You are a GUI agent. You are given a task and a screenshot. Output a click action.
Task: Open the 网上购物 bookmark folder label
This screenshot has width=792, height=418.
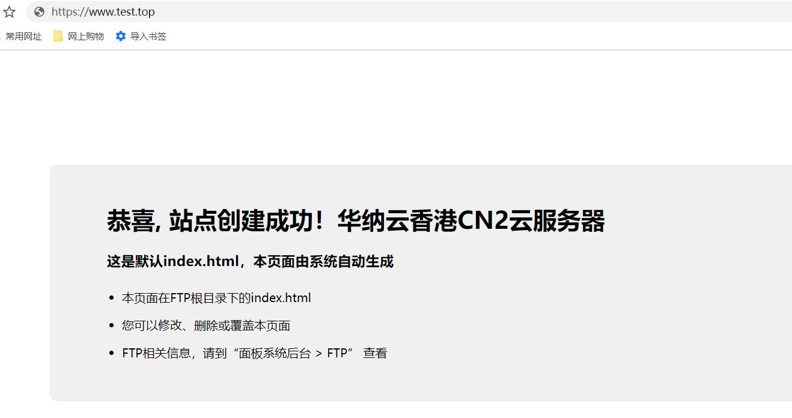click(x=86, y=37)
